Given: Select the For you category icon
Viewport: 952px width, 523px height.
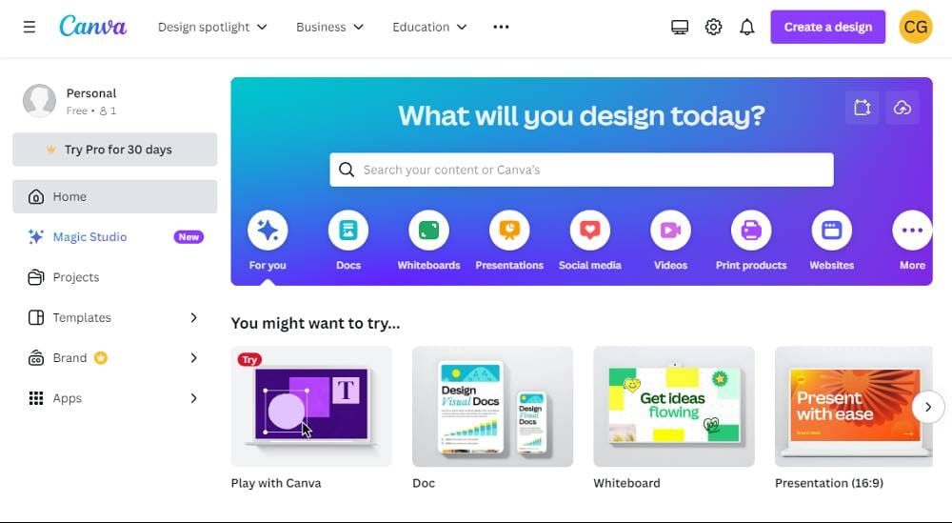Looking at the screenshot, I should click(268, 231).
